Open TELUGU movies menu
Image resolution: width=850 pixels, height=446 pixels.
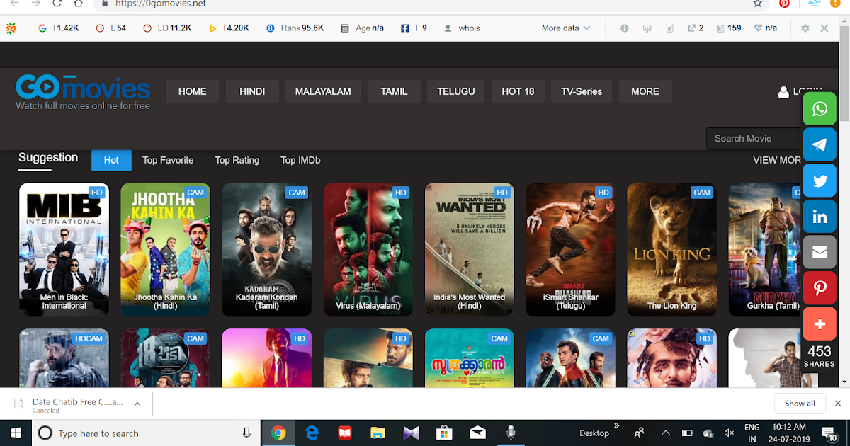[455, 91]
